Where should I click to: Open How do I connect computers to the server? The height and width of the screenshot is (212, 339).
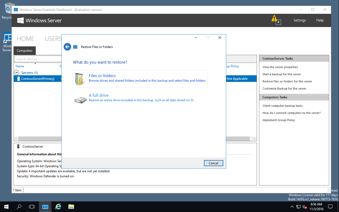pyautogui.click(x=291, y=113)
